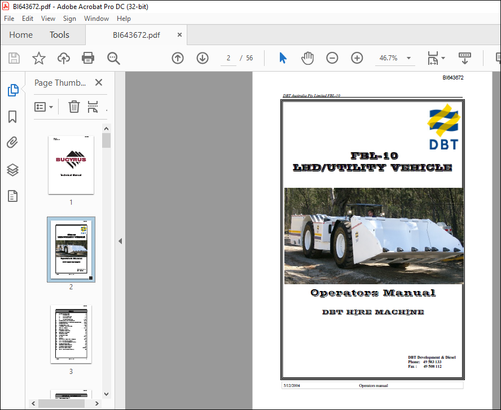Screen dimensions: 501x410
Task: Open the Attachments paperclip panel
Action: click(x=12, y=143)
